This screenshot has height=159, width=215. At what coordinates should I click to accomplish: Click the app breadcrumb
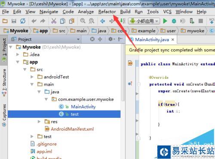coord(40,31)
